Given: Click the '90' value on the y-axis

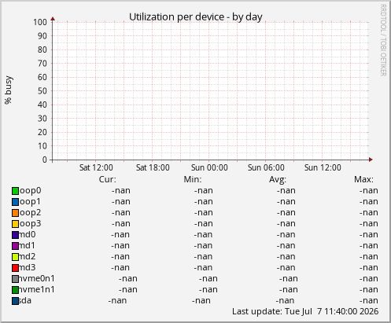Looking at the screenshot, I should click(x=42, y=36).
